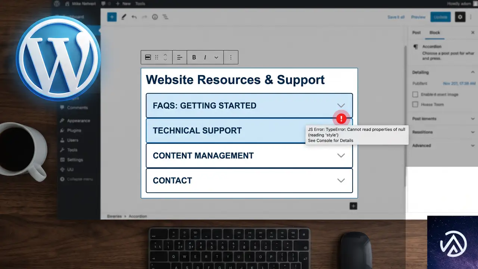Click the red JS error alert icon
The width and height of the screenshot is (478, 269).
coord(341,119)
